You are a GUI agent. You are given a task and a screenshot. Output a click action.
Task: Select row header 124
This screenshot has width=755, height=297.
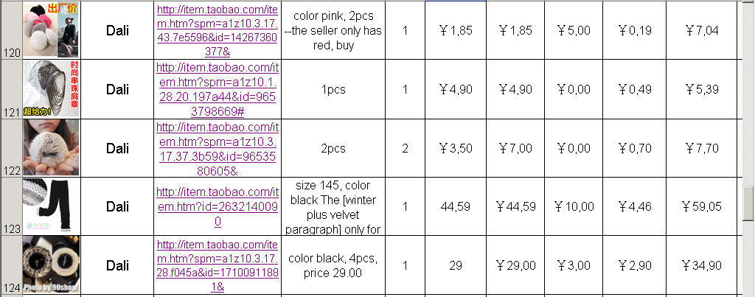pos(10,265)
